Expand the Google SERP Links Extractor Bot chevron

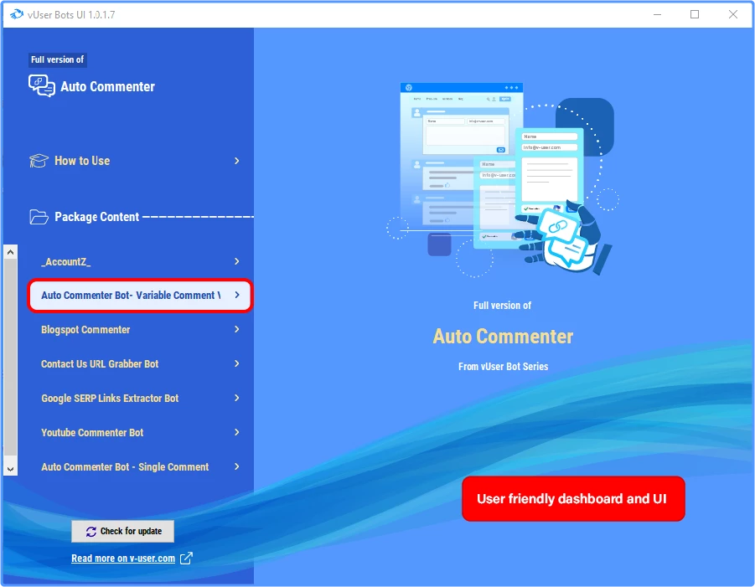[x=237, y=398]
